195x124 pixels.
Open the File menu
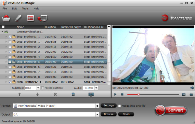click(x=5, y=8)
